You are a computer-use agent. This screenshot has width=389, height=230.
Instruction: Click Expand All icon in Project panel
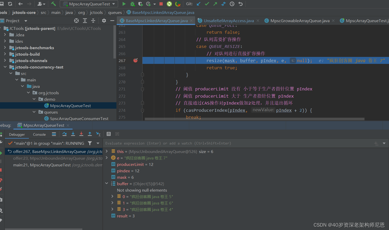pyautogui.click(x=85, y=21)
